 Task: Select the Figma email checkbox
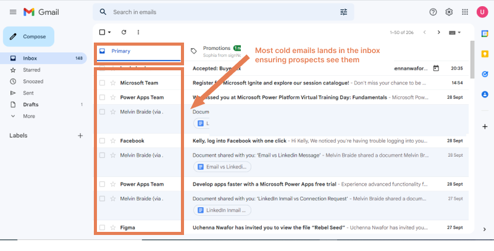[x=102, y=228]
